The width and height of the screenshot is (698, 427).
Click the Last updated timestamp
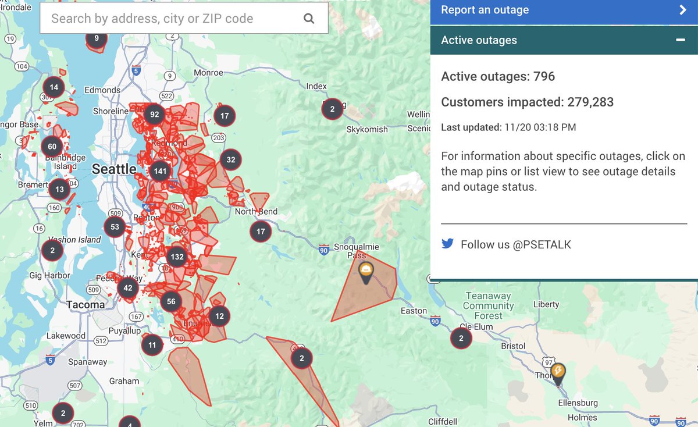tap(508, 127)
